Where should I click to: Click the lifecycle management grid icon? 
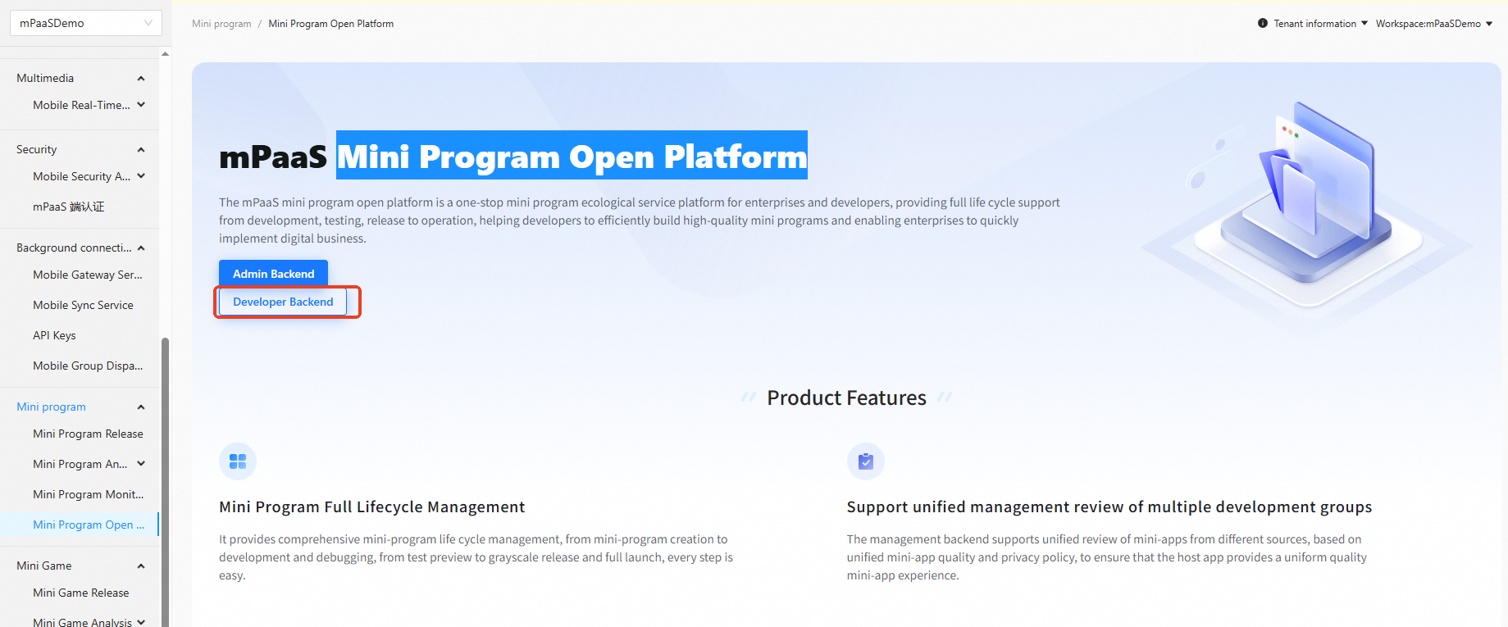point(238,461)
